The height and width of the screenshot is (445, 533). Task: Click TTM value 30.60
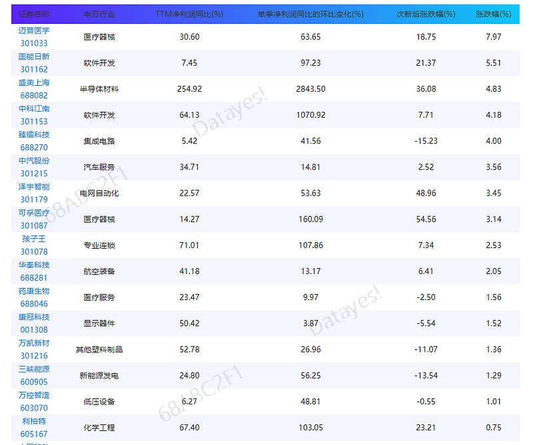[x=189, y=37]
